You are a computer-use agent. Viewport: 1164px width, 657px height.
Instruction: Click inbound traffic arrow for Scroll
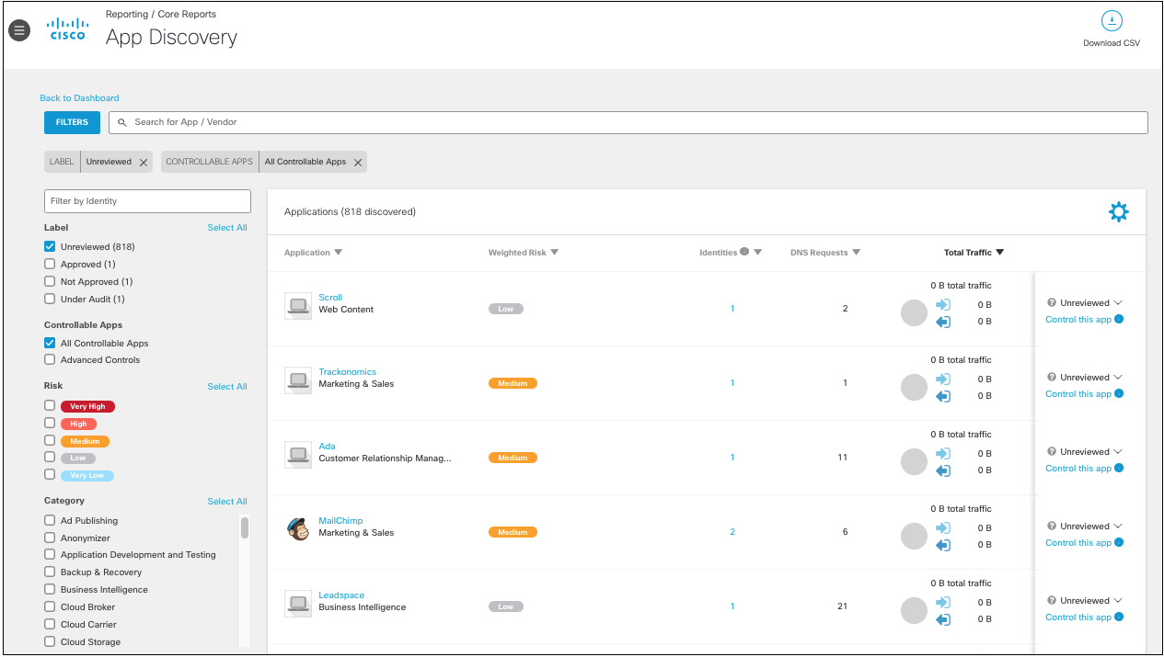click(943, 304)
